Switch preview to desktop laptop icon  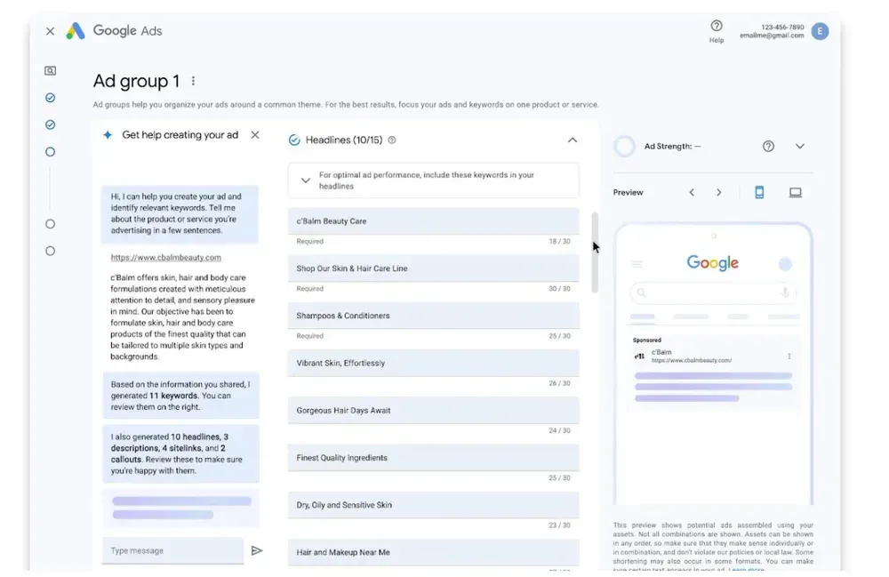point(795,193)
